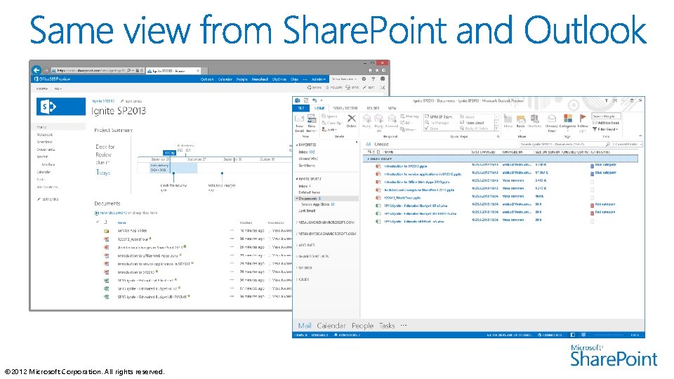Click the New Items icon in Outlook
This screenshot has width=674, height=379.
[x=311, y=119]
